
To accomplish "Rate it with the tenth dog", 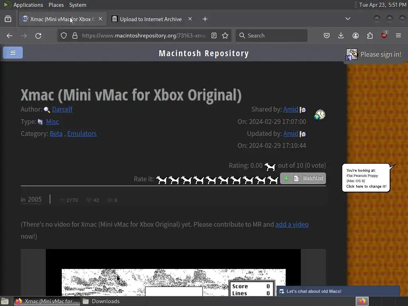I will pos(273,180).
